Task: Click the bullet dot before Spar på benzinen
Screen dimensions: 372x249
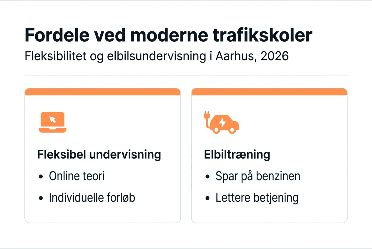Action: tap(208, 177)
